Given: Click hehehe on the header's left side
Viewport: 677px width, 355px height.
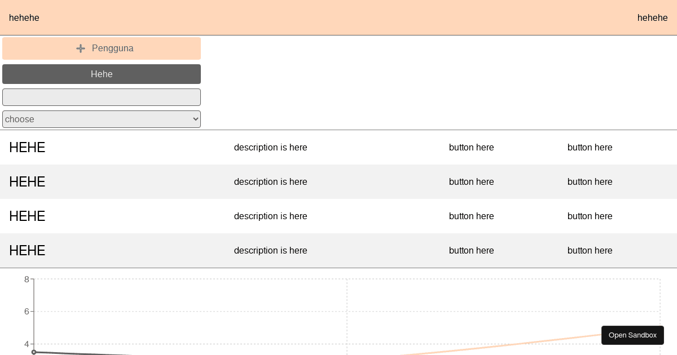Looking at the screenshot, I should click(24, 17).
